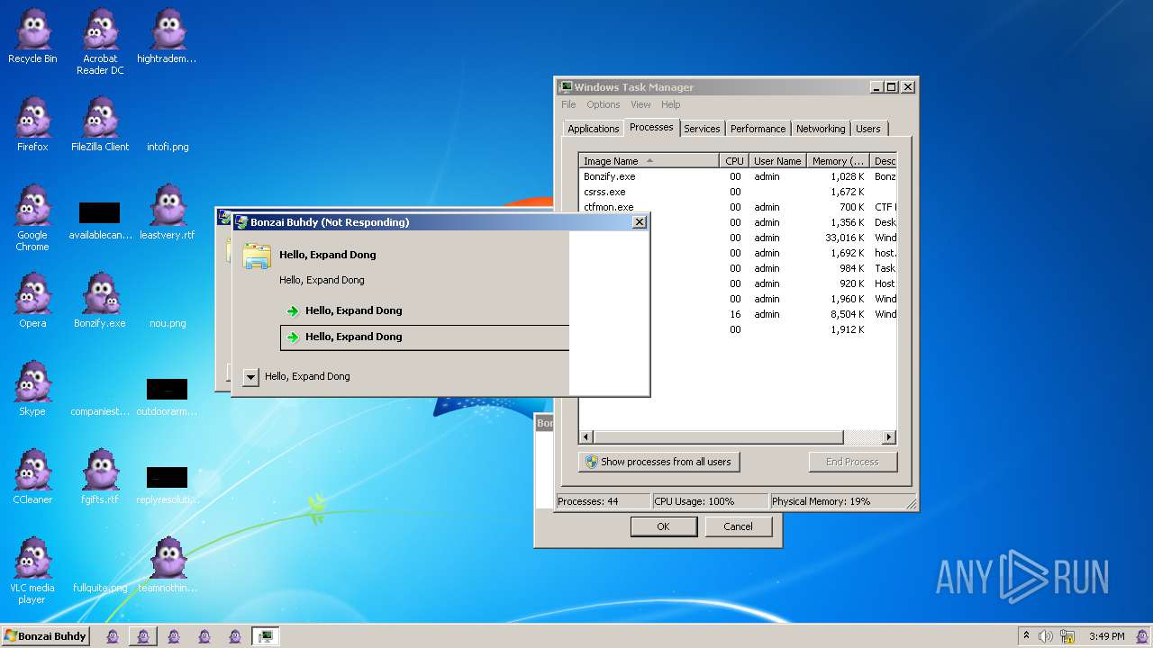Open Task Manager Options menu
This screenshot has width=1153, height=648.
coord(603,104)
